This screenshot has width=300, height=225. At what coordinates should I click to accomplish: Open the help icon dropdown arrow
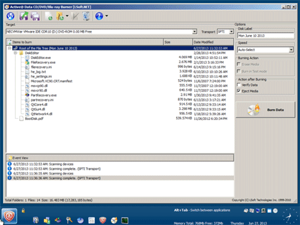click(x=107, y=16)
